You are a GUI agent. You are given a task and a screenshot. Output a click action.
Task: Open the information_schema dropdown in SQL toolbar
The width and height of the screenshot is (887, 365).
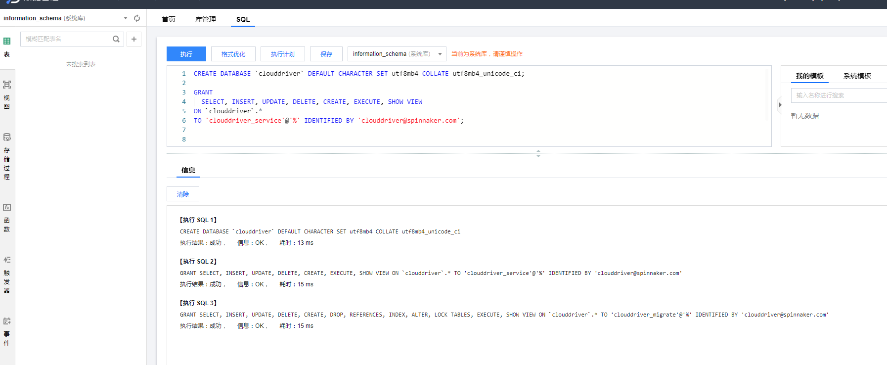397,54
